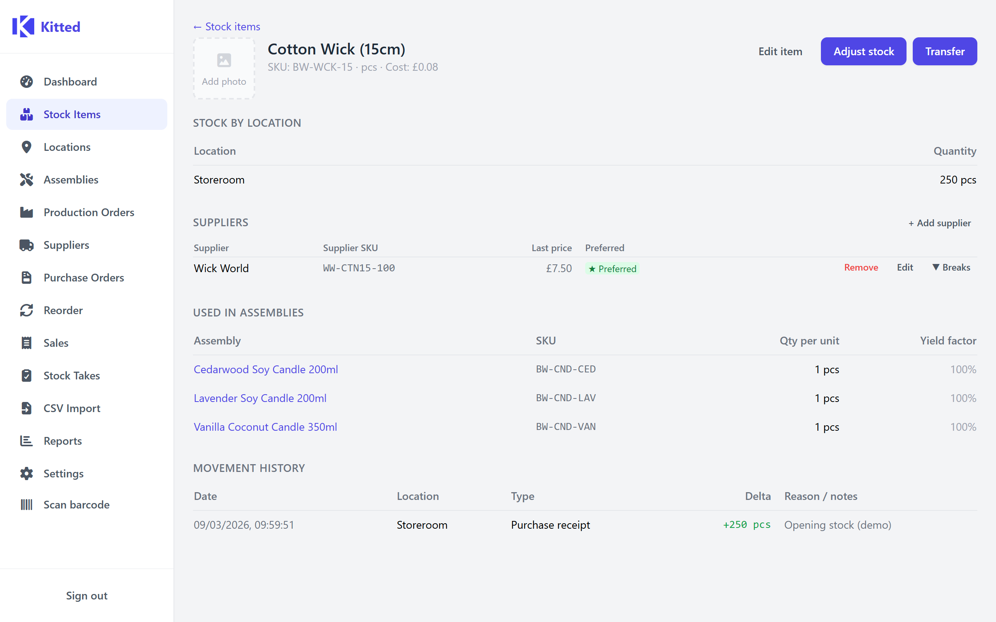The width and height of the screenshot is (996, 622).
Task: Click the Scan barcode icon
Action: [27, 504]
